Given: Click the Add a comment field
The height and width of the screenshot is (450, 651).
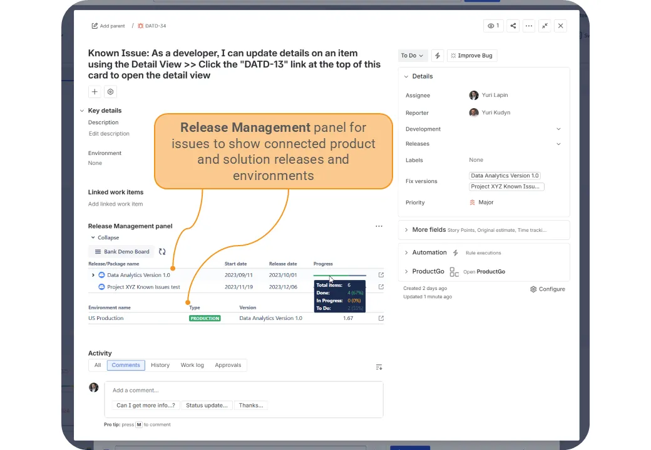Looking at the screenshot, I should [243, 390].
